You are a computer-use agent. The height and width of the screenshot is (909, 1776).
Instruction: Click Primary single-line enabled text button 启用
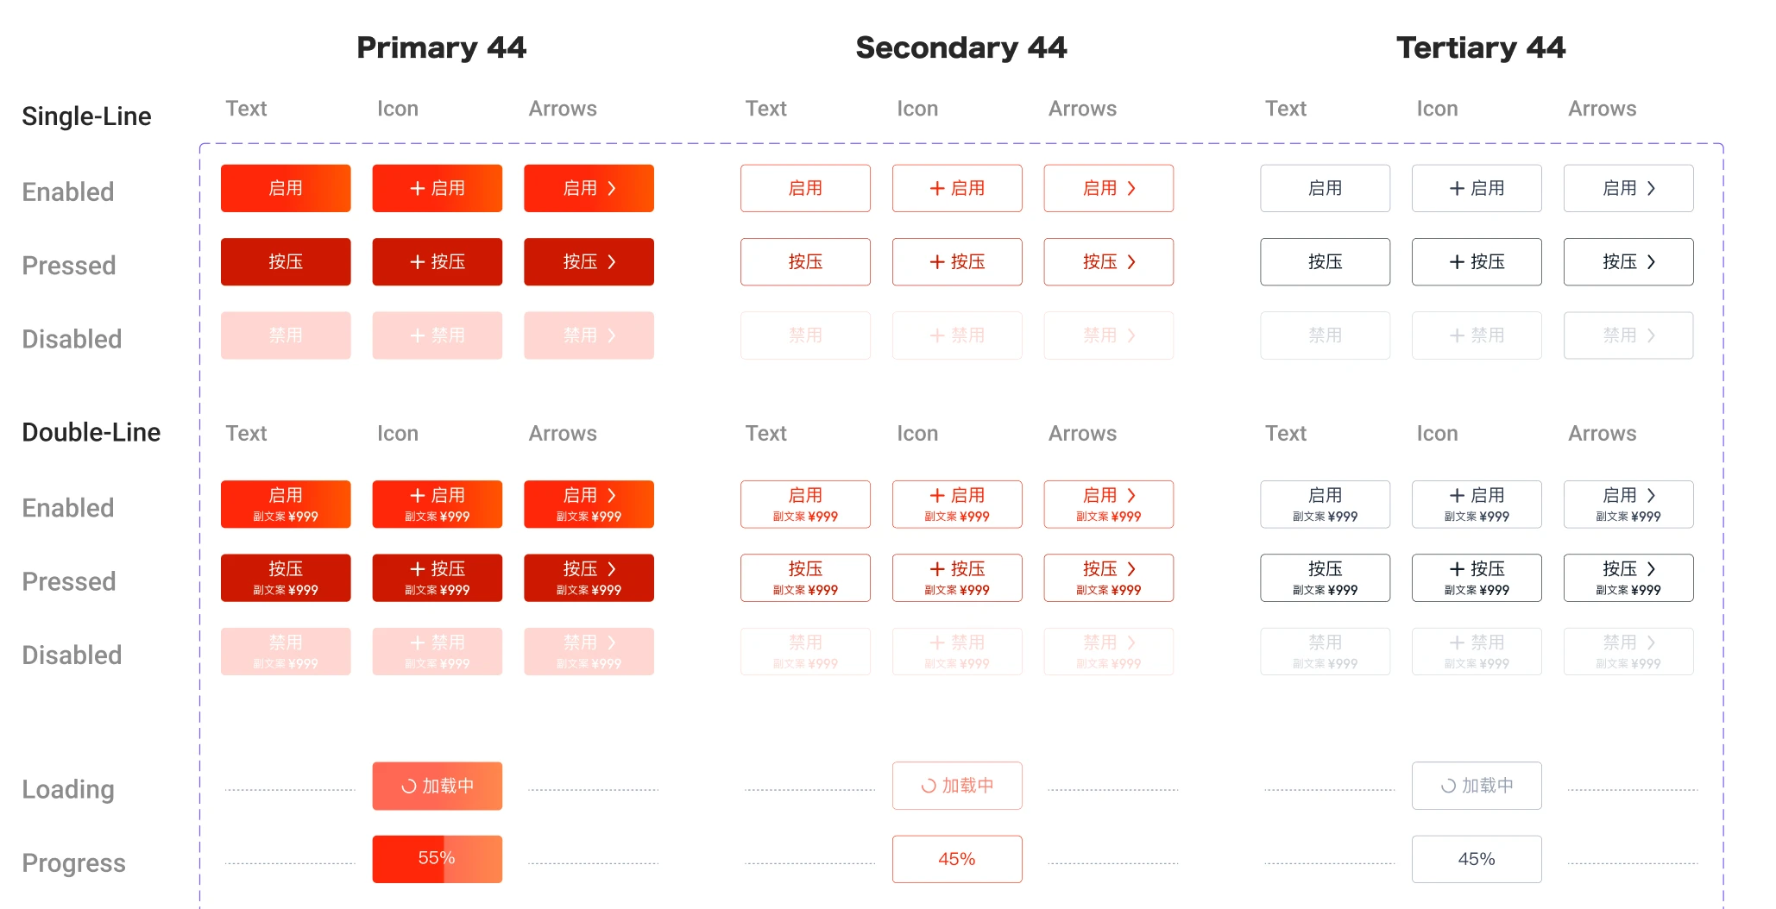(286, 188)
